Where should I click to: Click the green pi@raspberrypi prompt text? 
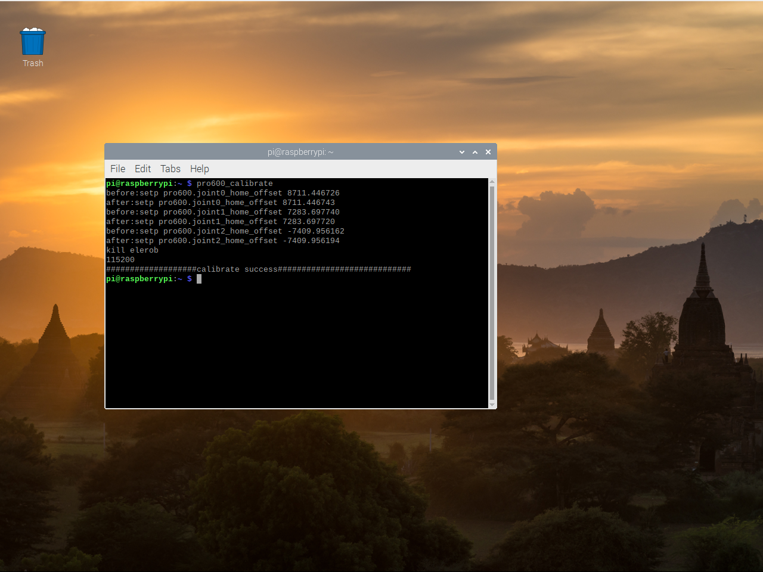(140, 278)
